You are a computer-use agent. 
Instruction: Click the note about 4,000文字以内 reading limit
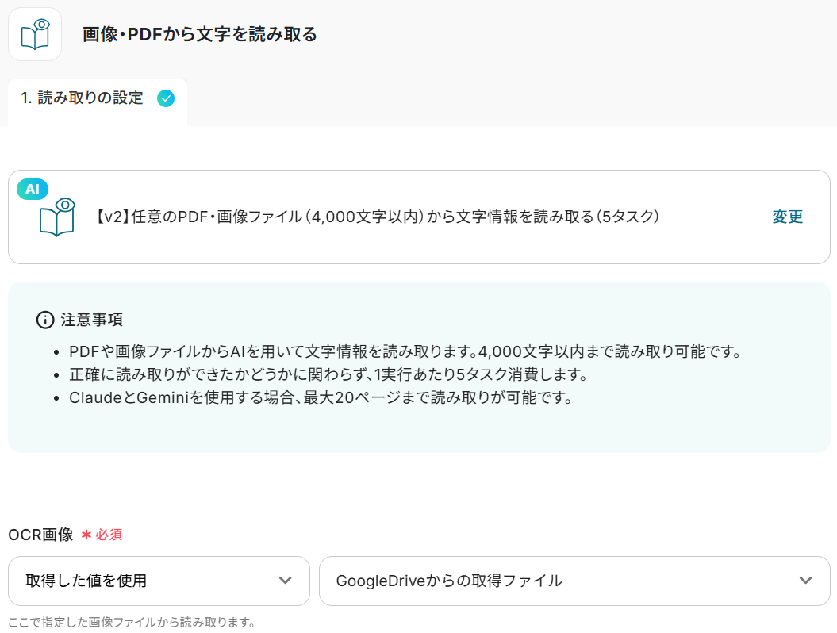click(x=405, y=351)
